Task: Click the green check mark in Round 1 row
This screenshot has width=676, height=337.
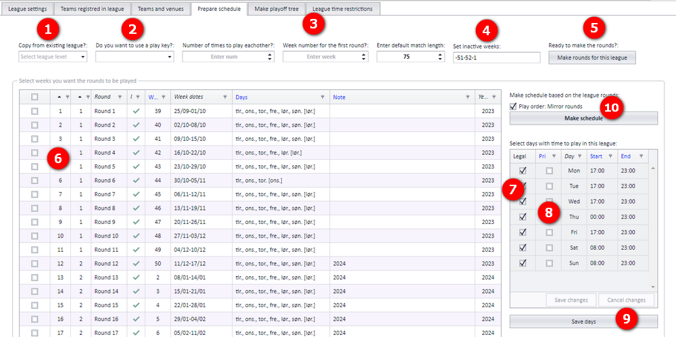Action: click(x=137, y=111)
